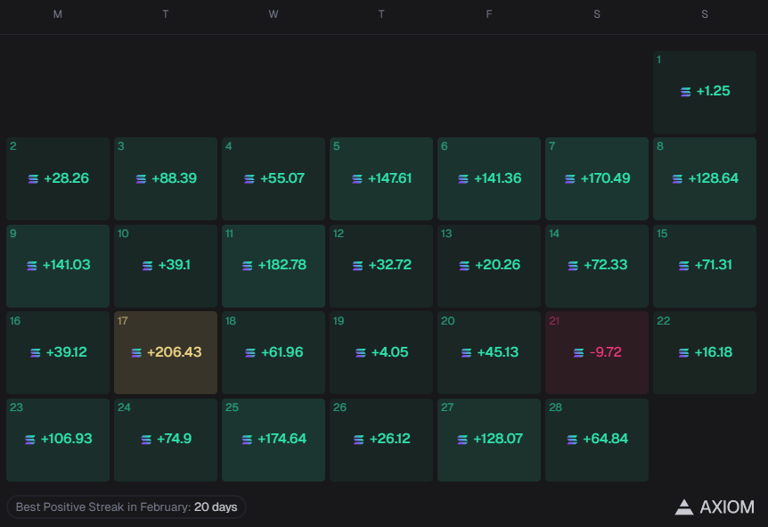Click the Solana icon beside +1.25
Image resolution: width=768 pixels, height=527 pixels.
coord(686,92)
